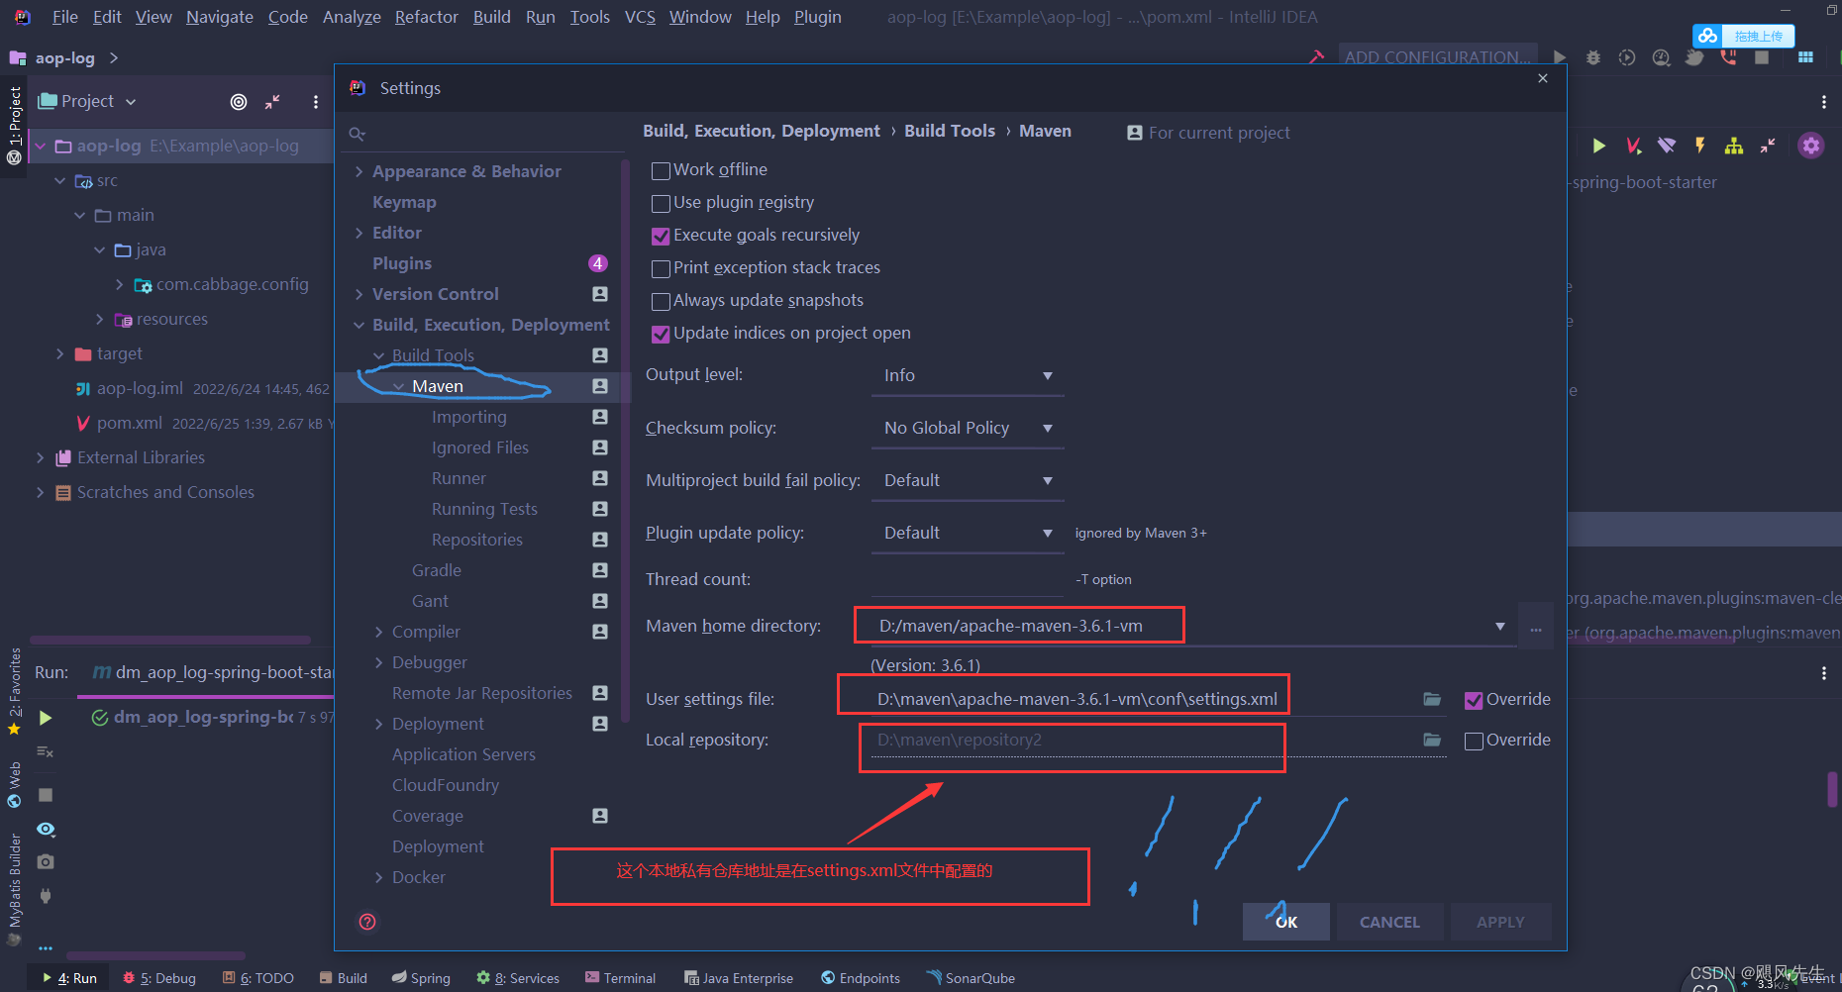This screenshot has width=1842, height=992.
Task: Click settings tree vertical scrollbar
Action: [625, 441]
